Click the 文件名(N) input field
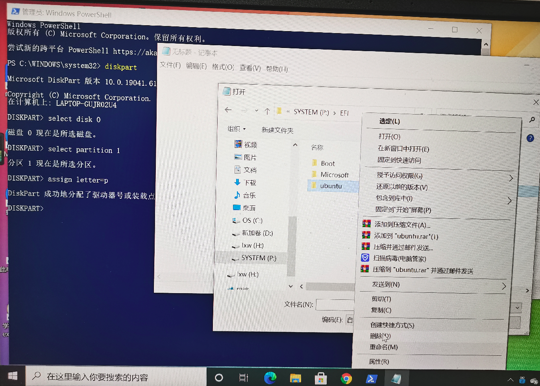The image size is (540, 386). (335, 305)
